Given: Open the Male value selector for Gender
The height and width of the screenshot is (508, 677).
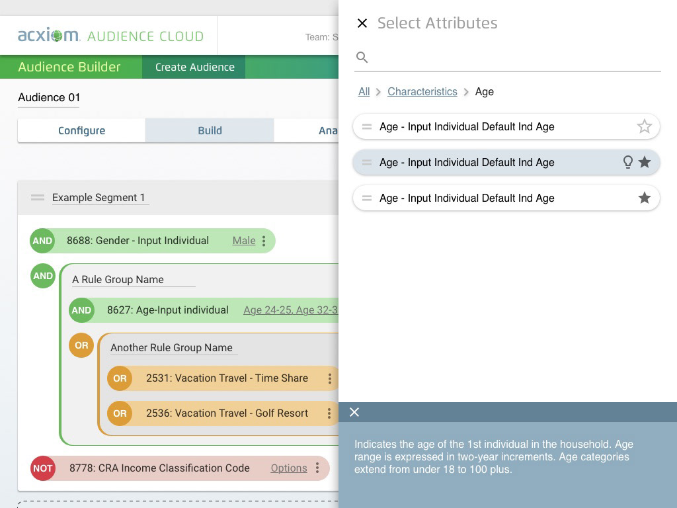Looking at the screenshot, I should click(x=244, y=241).
